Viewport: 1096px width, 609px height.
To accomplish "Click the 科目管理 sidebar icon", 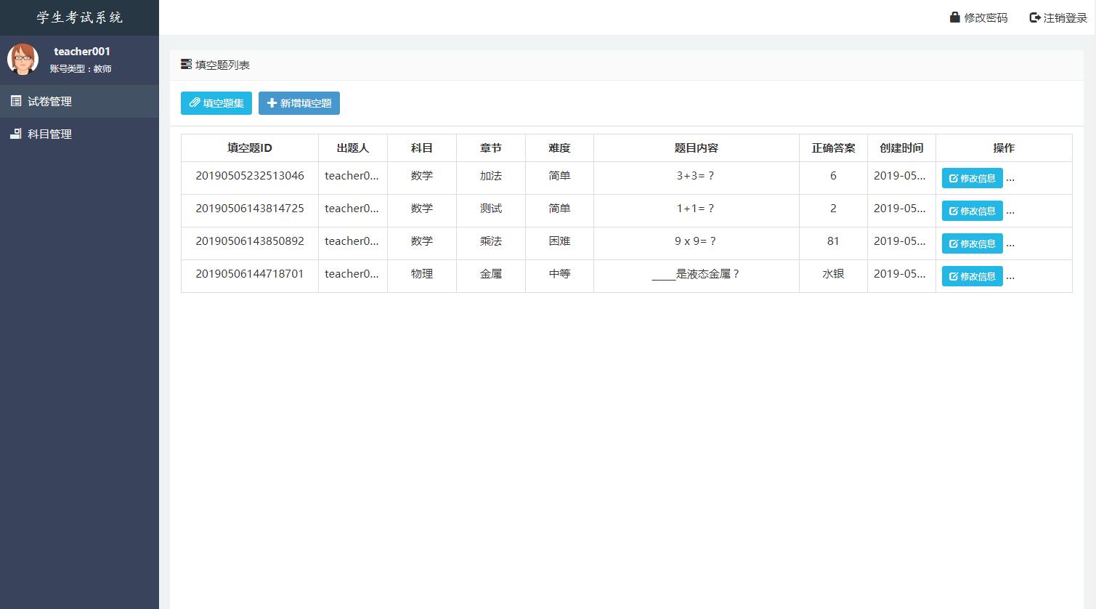I will click(16, 134).
